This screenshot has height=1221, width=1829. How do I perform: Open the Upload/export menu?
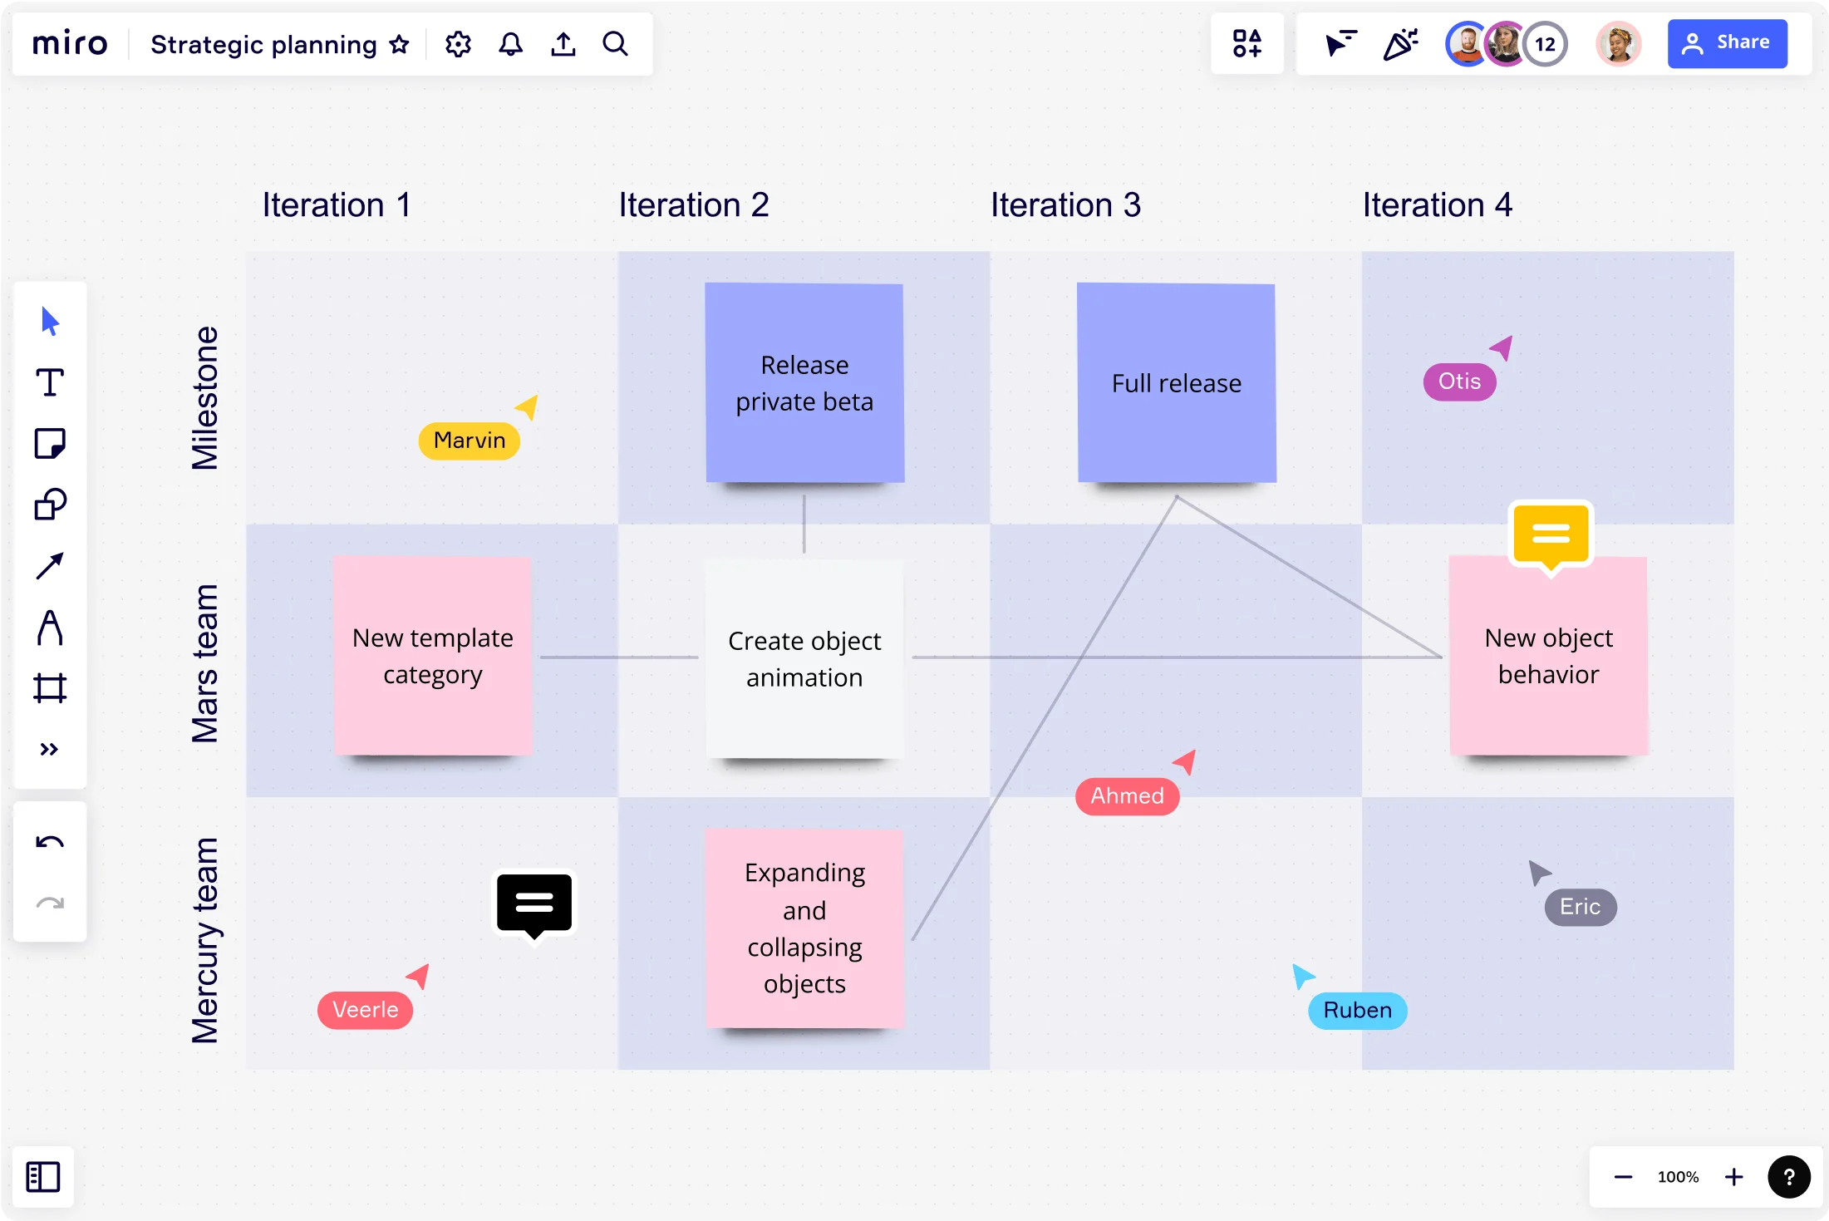coord(563,43)
